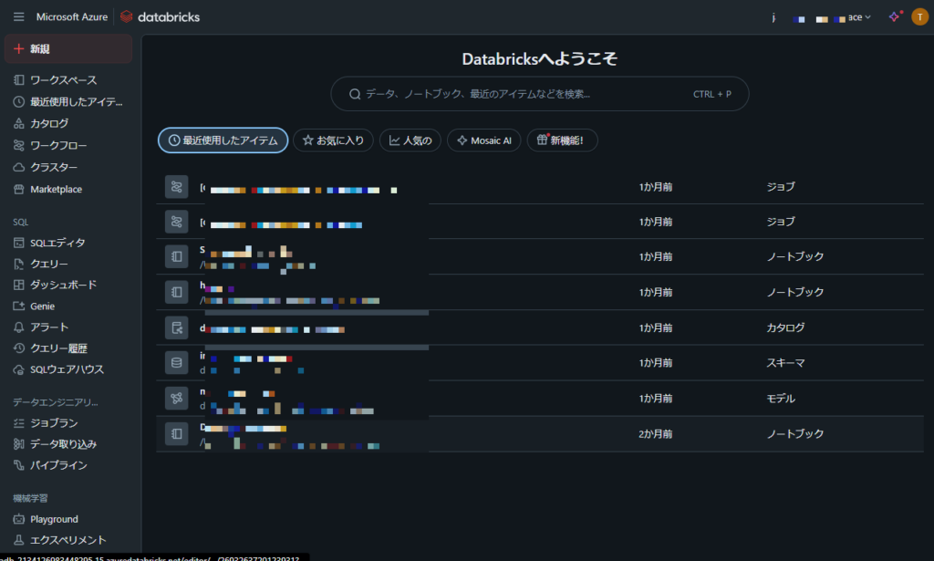Click the スキーマ row database icon

click(177, 363)
